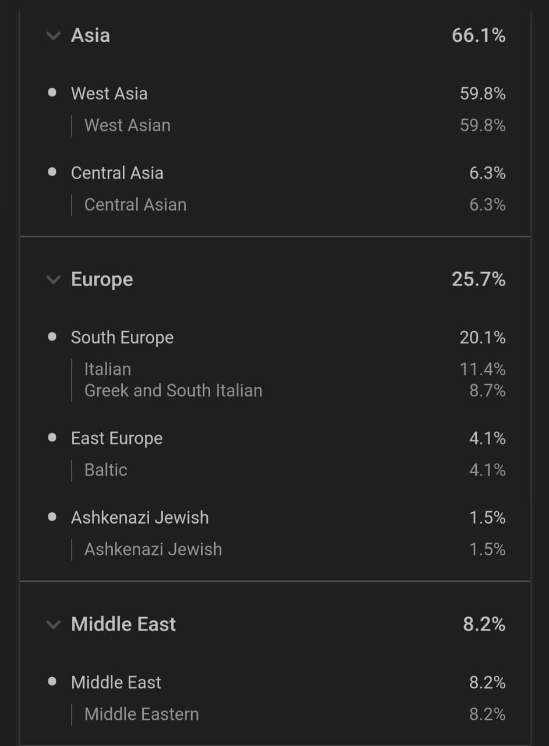Select the West Asian sub-entry
The image size is (549, 746).
click(x=127, y=125)
